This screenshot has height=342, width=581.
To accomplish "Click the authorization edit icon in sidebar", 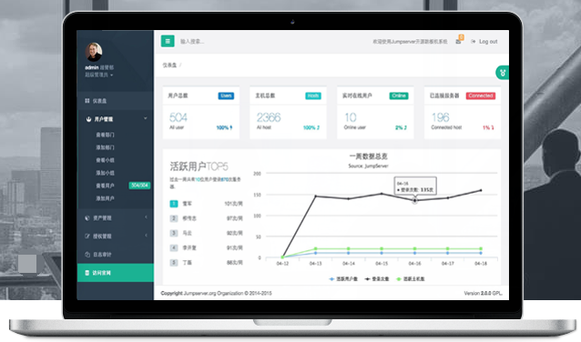I will pyautogui.click(x=87, y=236).
